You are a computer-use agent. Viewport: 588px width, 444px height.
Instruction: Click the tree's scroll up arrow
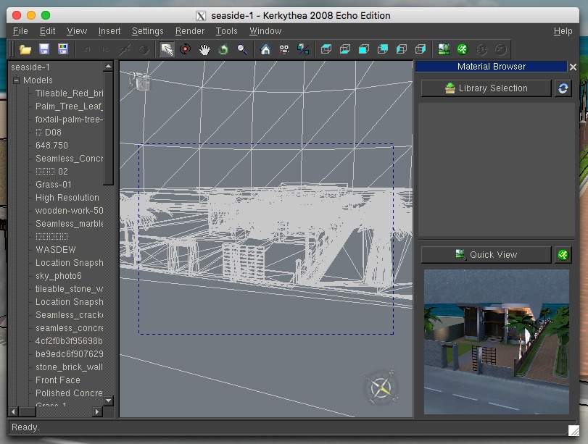tap(108, 67)
